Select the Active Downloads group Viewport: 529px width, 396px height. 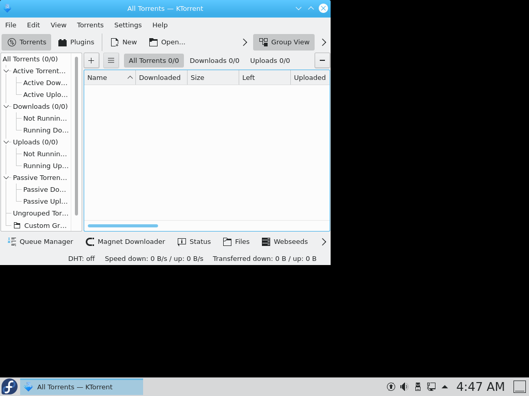click(x=45, y=83)
